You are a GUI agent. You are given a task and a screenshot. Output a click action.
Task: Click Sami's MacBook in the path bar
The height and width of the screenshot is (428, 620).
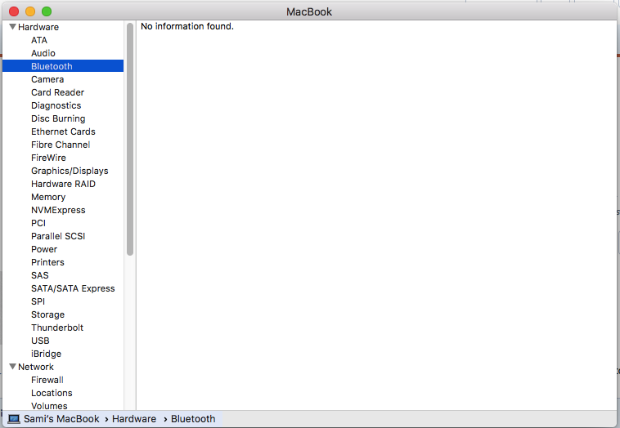(x=61, y=419)
